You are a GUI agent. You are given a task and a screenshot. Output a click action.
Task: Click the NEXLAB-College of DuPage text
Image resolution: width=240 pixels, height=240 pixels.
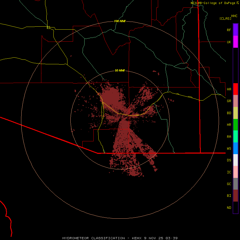pyautogui.click(x=213, y=3)
